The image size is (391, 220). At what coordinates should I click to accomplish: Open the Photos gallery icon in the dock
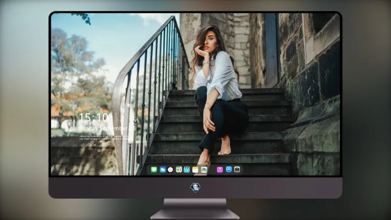(x=204, y=169)
